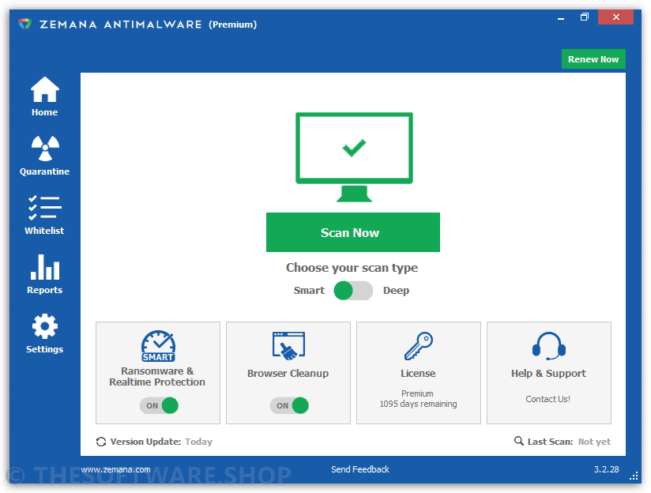Open the Home section house icon
The height and width of the screenshot is (493, 651).
pyautogui.click(x=44, y=90)
